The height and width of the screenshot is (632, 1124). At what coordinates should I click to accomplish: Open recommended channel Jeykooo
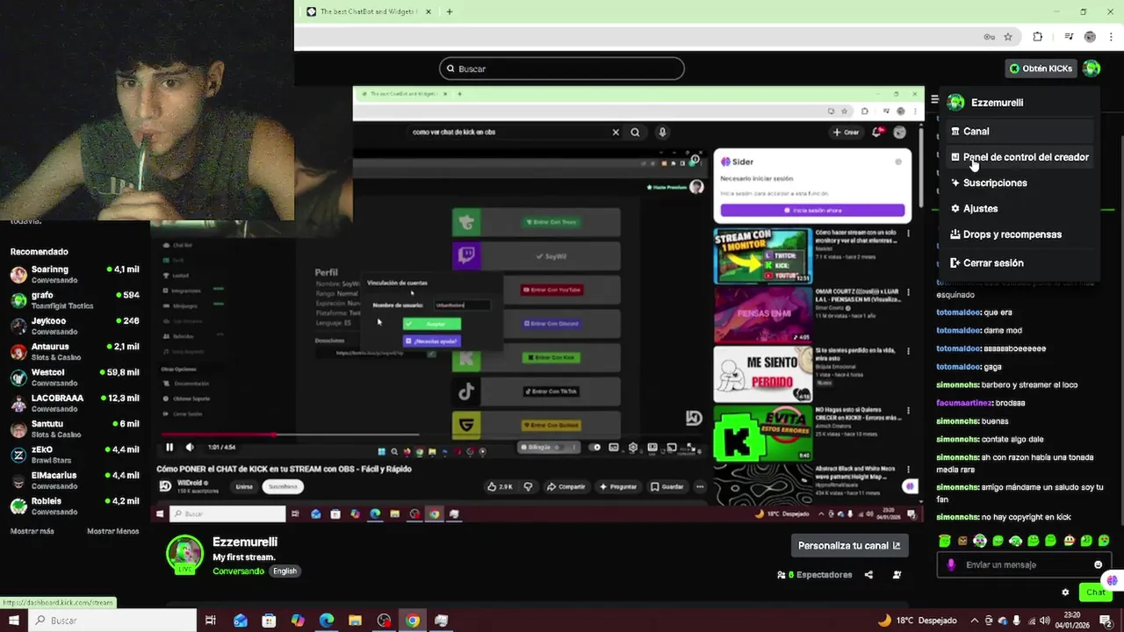coord(75,326)
